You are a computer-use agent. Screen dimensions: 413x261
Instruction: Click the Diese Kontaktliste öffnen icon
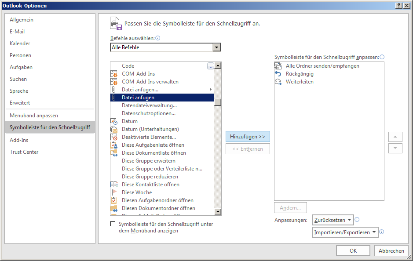(x=114, y=185)
